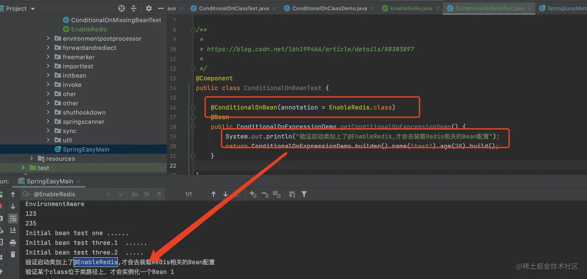Viewport: 587px width, 279px height.
Task: Open the blog.csdn.net link in comment
Action: click(310, 49)
